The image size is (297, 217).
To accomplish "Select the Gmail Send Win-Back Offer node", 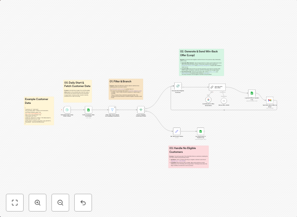I will tap(270, 100).
